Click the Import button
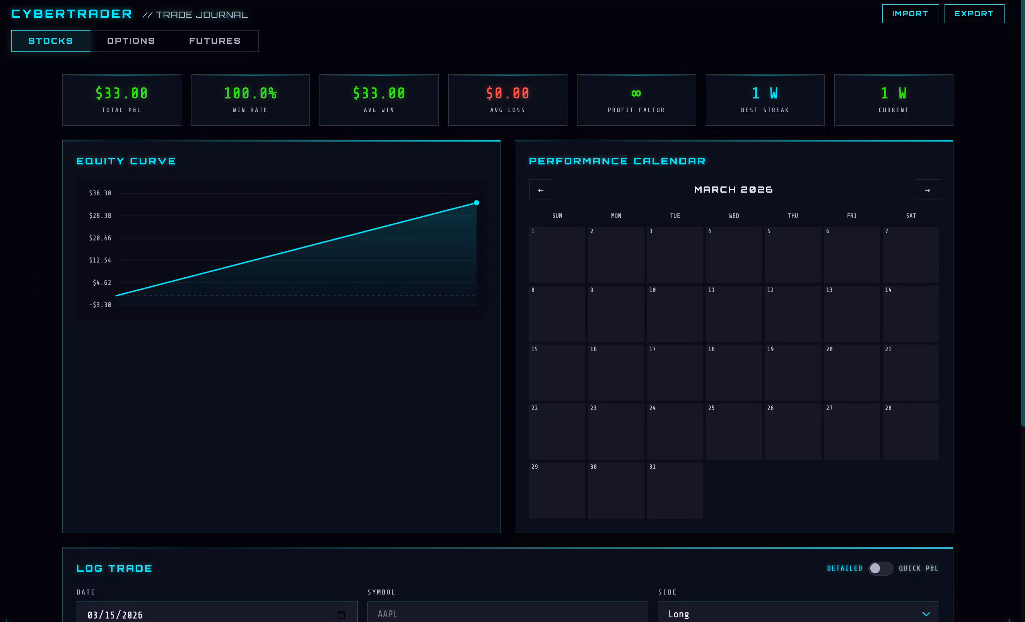The image size is (1025, 622). (910, 14)
